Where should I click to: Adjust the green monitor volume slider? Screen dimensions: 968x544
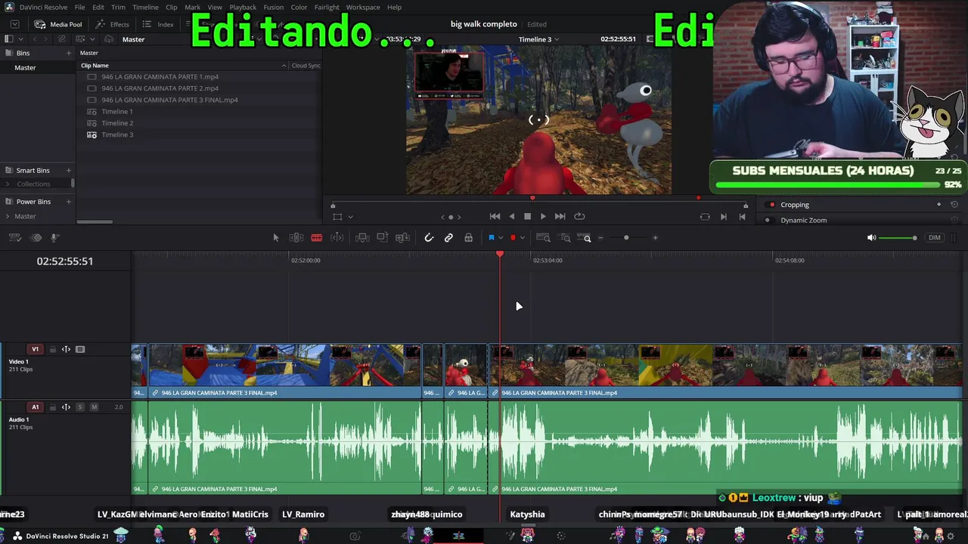(x=899, y=238)
